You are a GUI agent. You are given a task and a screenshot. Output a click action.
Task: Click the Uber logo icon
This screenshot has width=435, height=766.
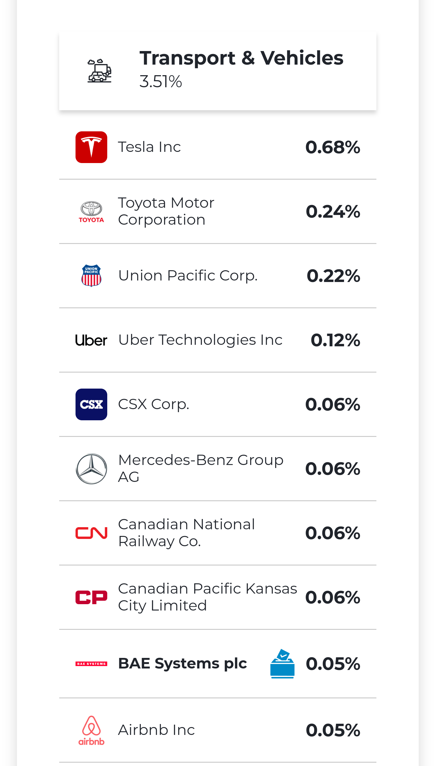pos(91,340)
